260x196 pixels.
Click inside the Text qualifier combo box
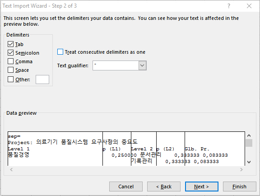116,65
